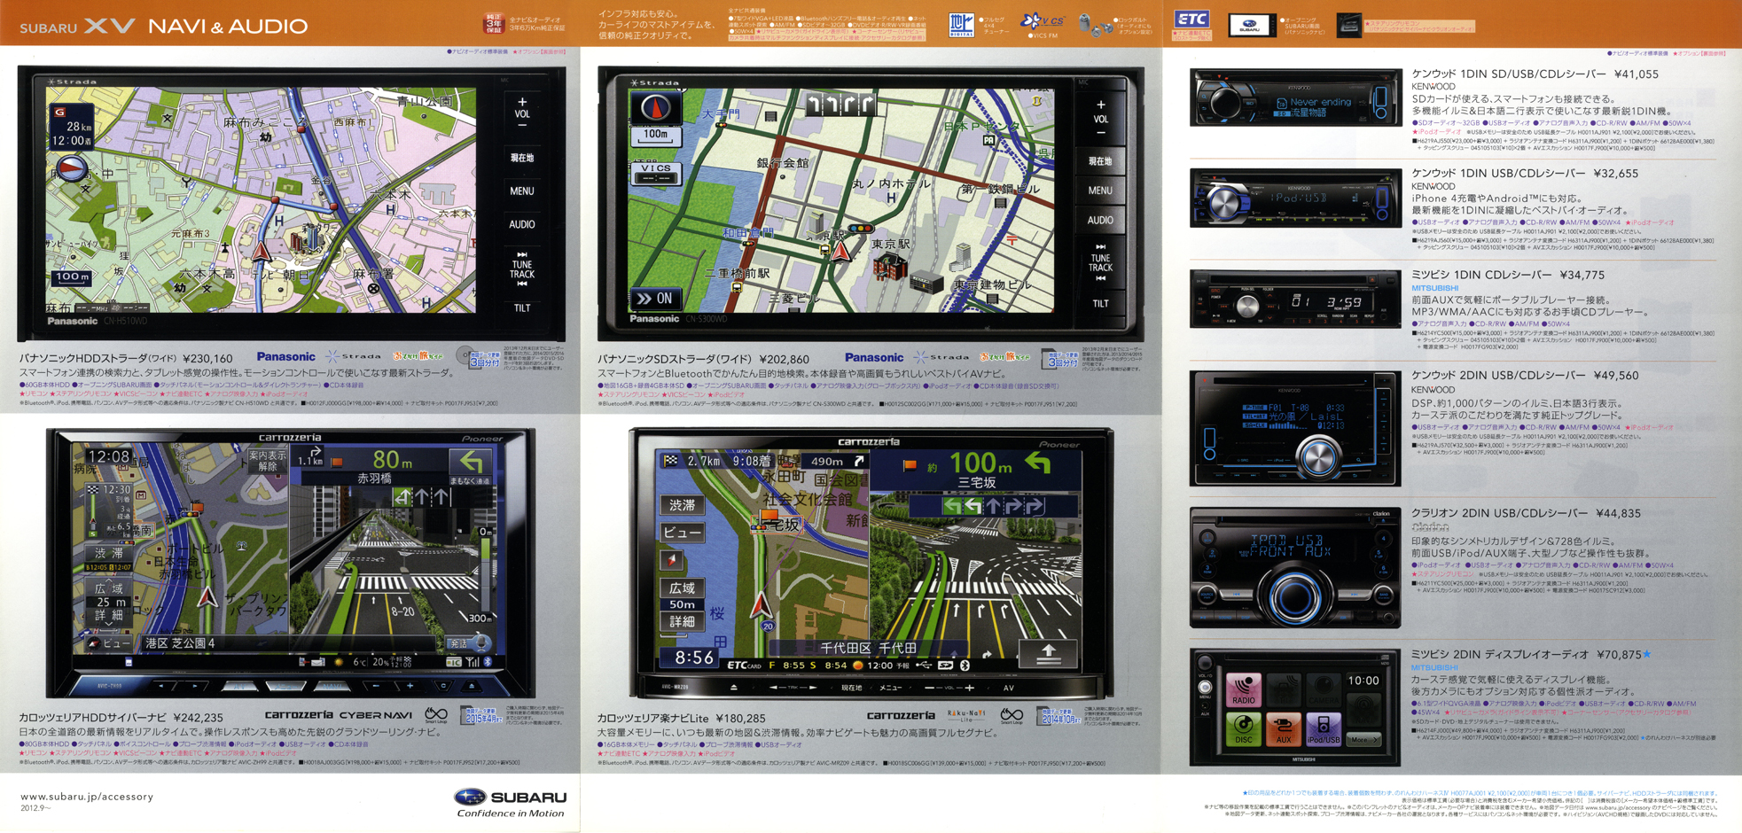Image resolution: width=1742 pixels, height=833 pixels.
Task: Click Mitsubishi 1DIN CD receiver photo
Action: pos(1295,300)
